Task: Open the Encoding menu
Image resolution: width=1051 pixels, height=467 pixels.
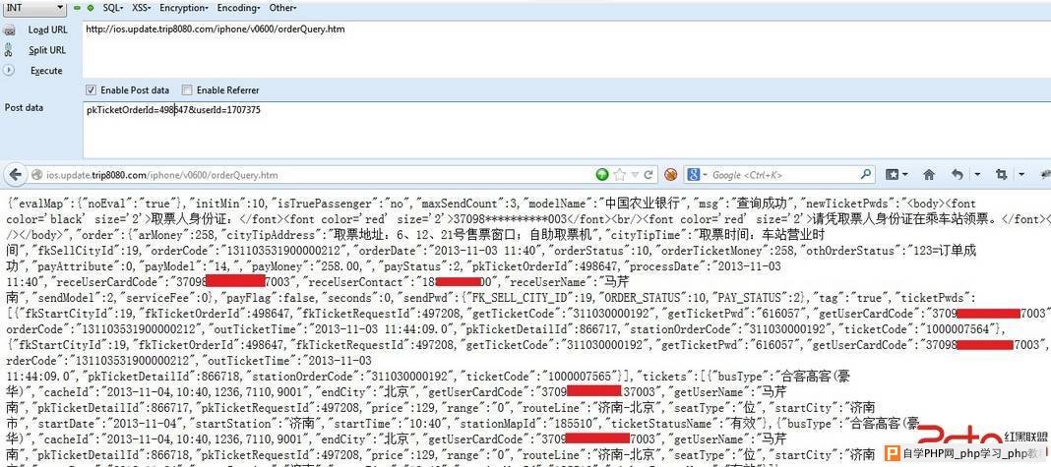Action: point(238,8)
